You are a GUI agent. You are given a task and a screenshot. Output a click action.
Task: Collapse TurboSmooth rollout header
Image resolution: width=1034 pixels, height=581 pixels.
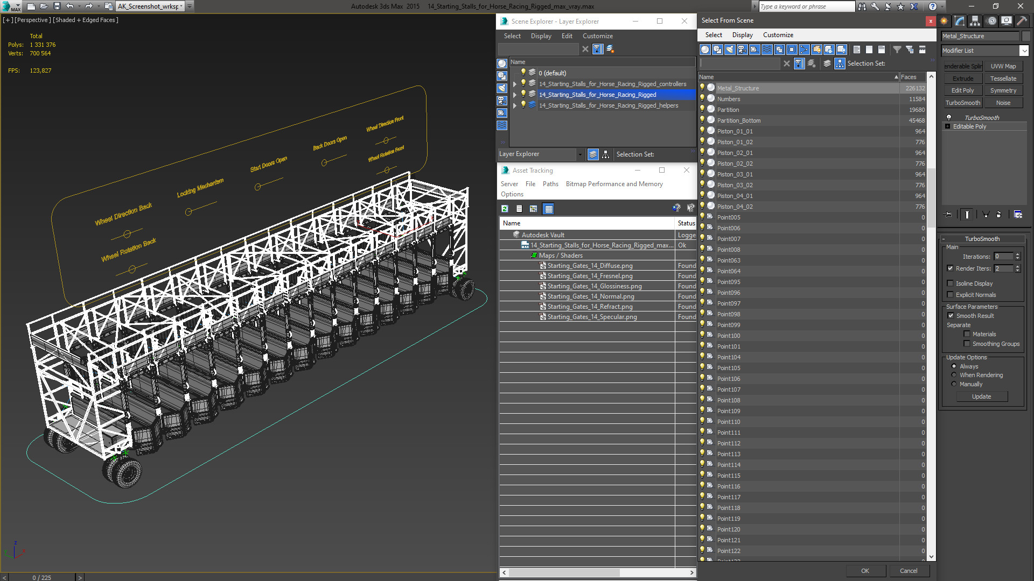pyautogui.click(x=982, y=239)
